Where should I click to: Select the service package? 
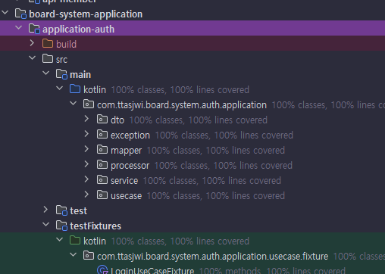[x=124, y=181]
